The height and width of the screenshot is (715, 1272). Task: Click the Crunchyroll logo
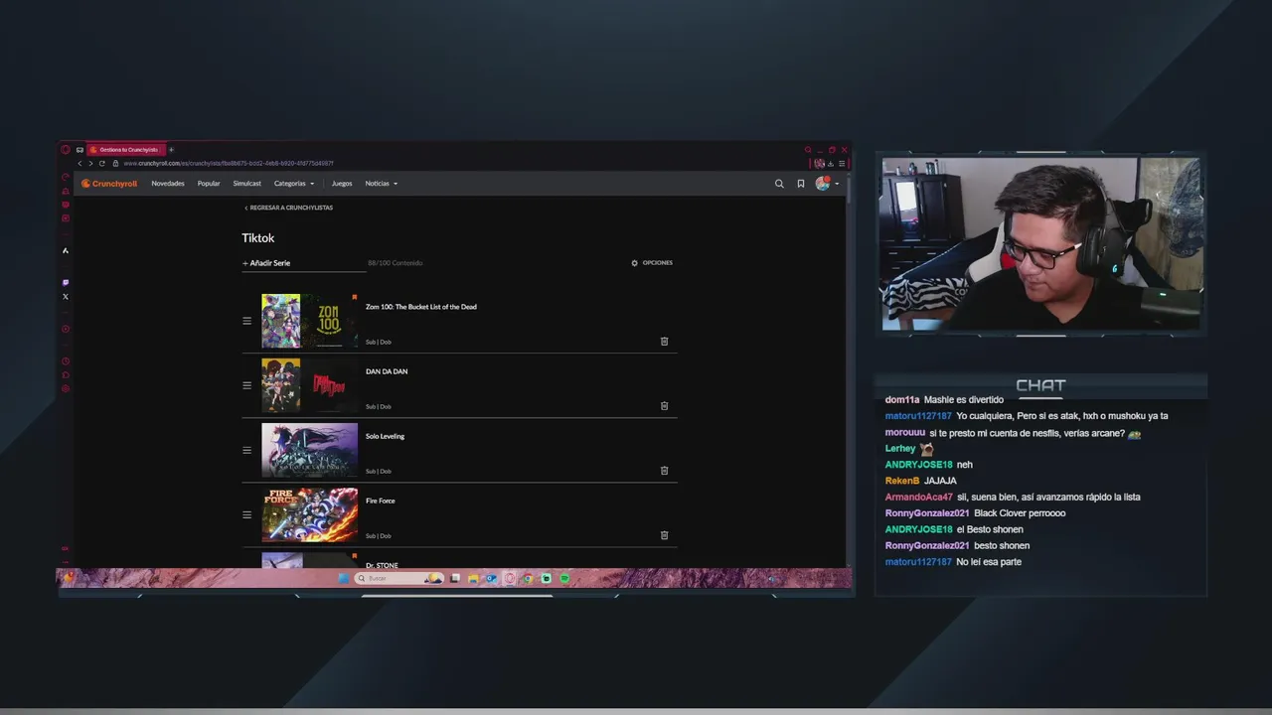pyautogui.click(x=109, y=184)
